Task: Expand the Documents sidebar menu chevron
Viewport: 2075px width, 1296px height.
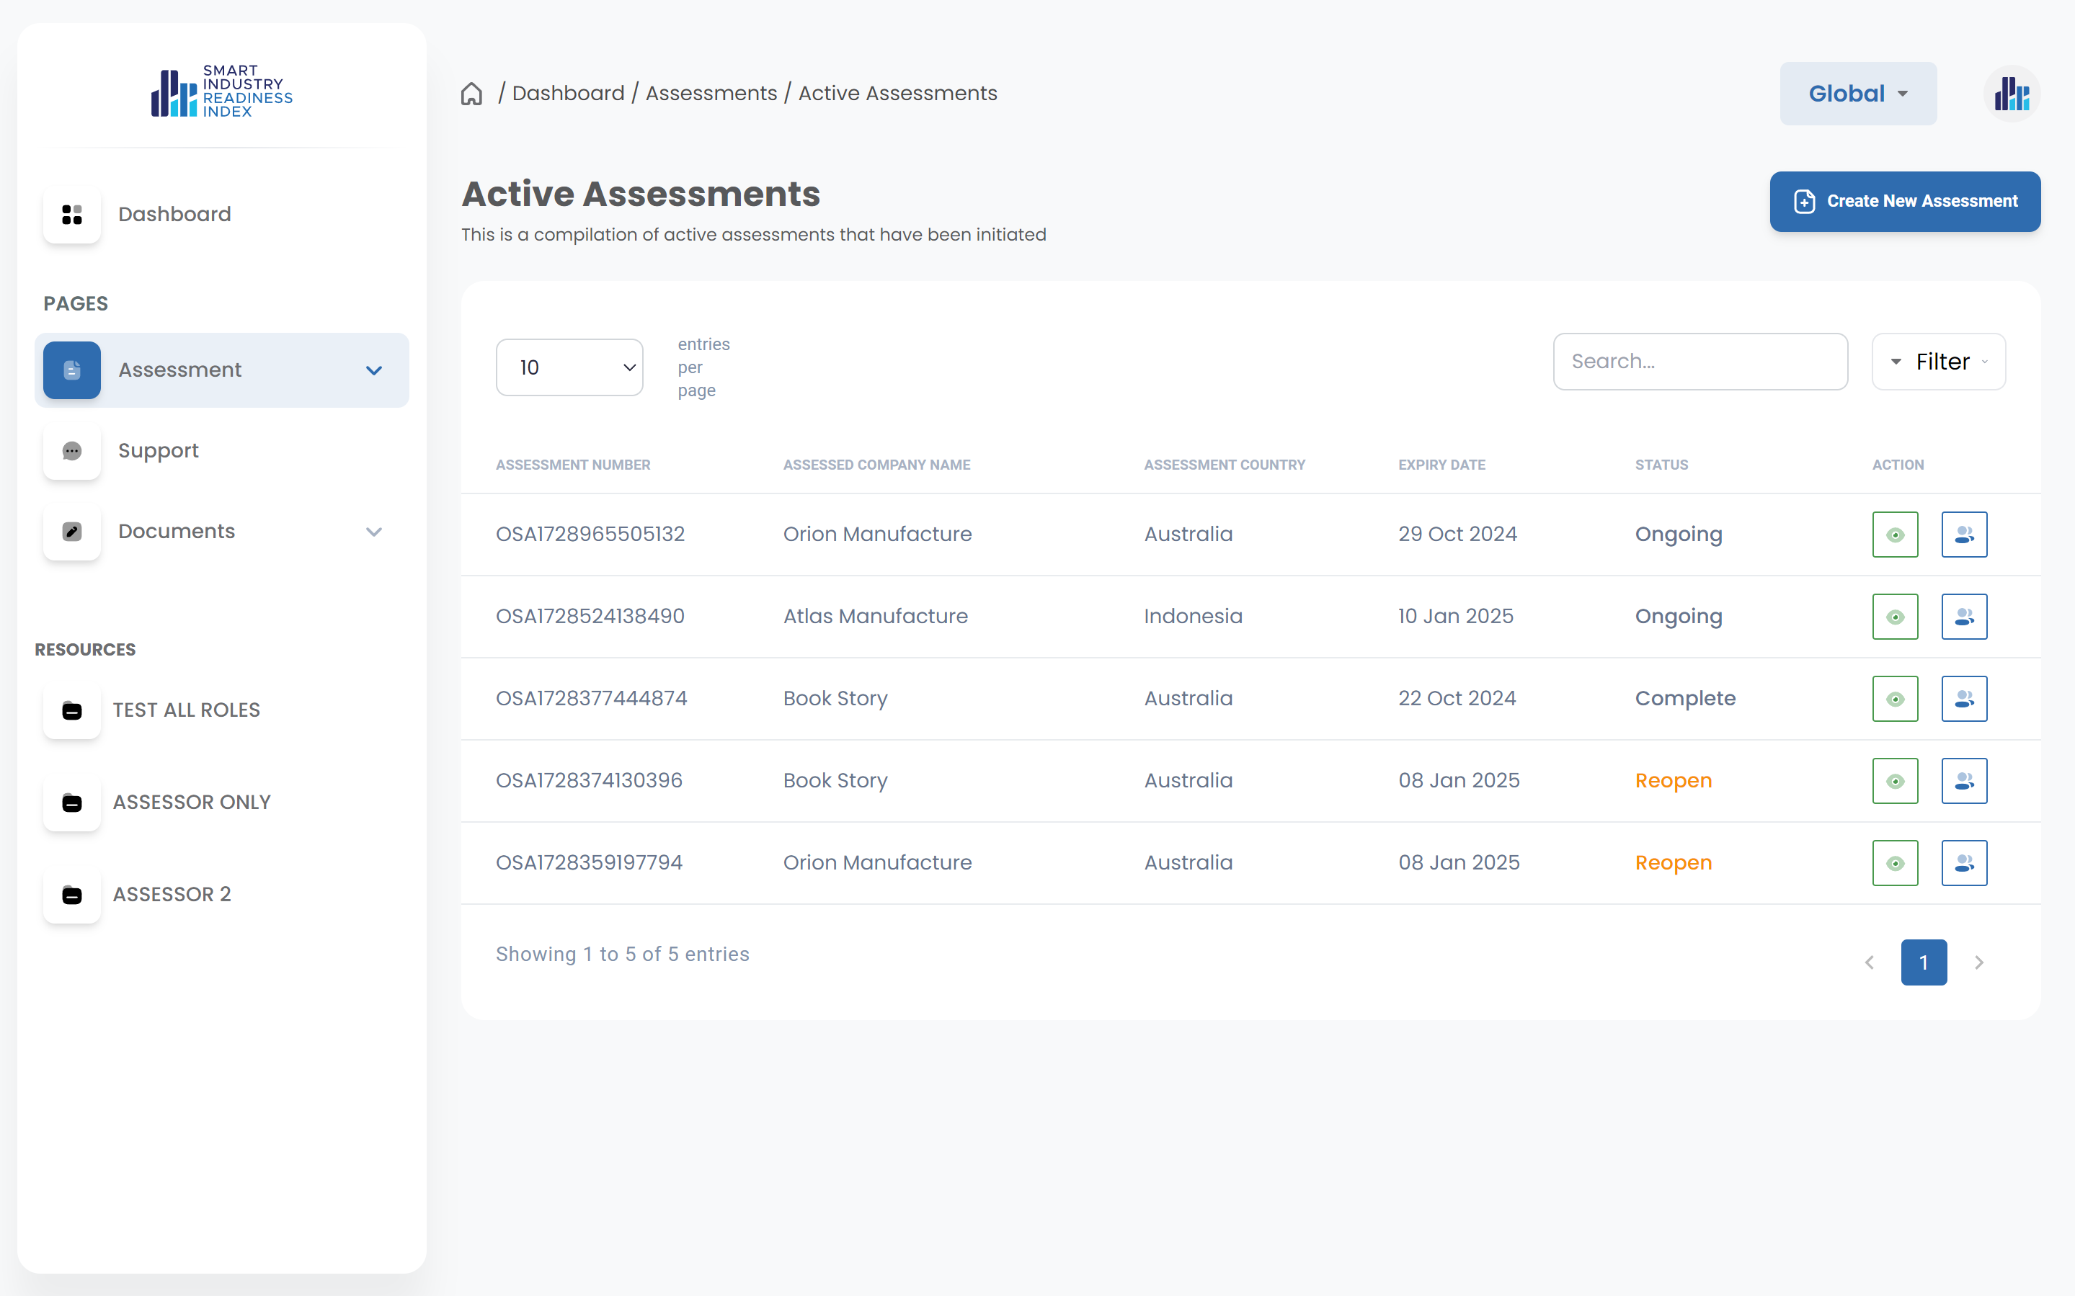Action: [x=374, y=532]
